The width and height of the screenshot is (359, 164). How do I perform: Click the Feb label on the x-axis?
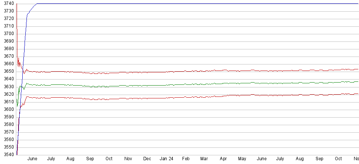point(186,159)
